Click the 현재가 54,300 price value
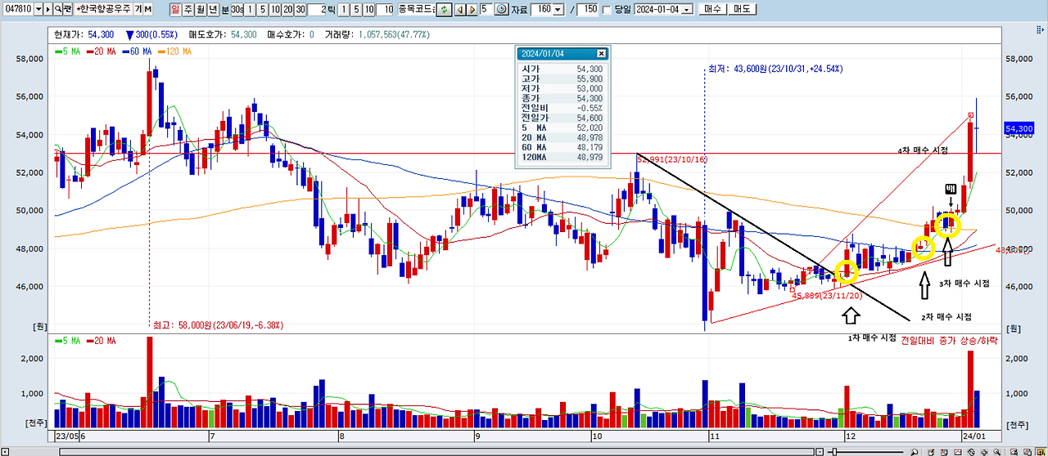This screenshot has height=456, width=1048. coord(99,35)
